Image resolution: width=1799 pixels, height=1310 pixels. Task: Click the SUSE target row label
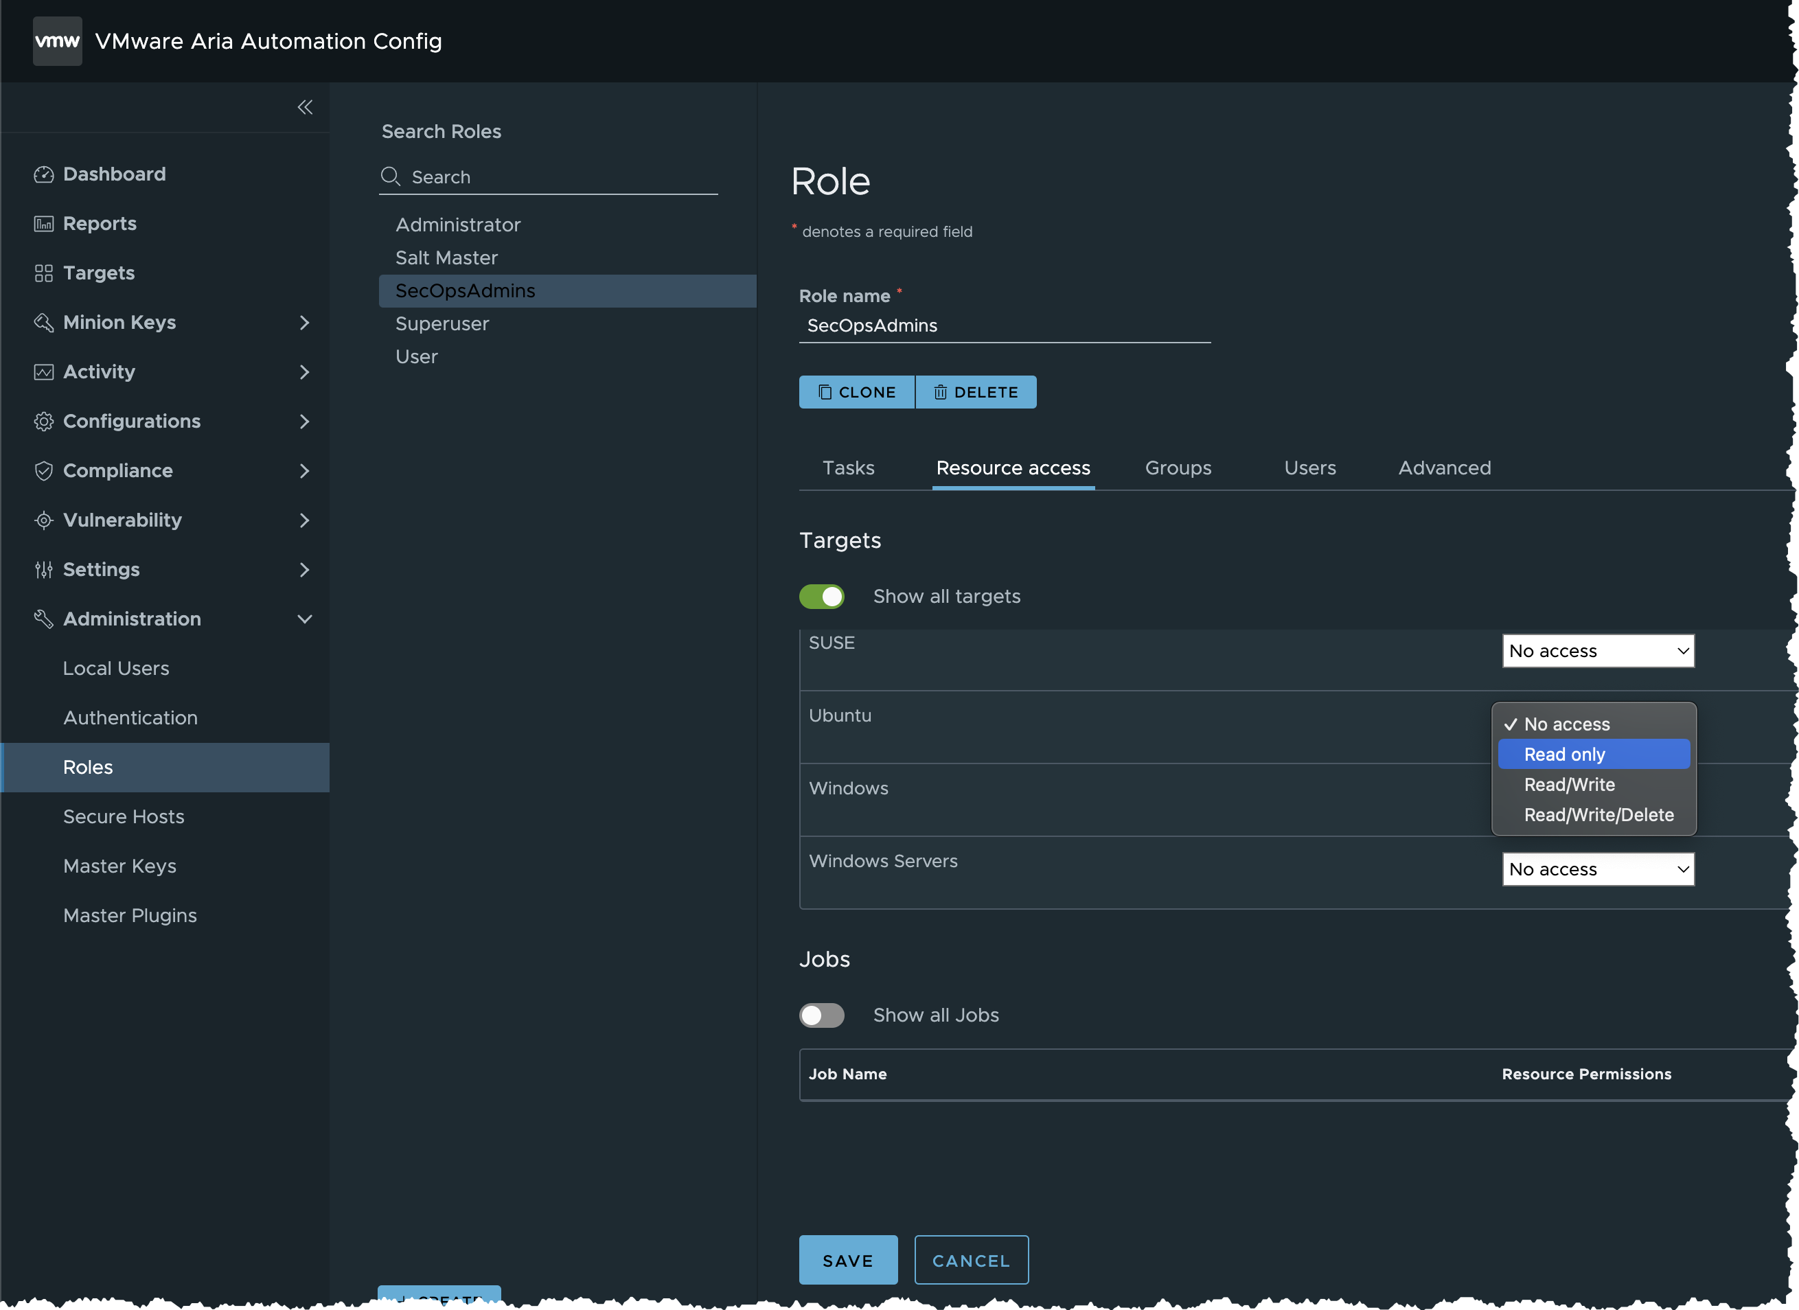(x=832, y=643)
